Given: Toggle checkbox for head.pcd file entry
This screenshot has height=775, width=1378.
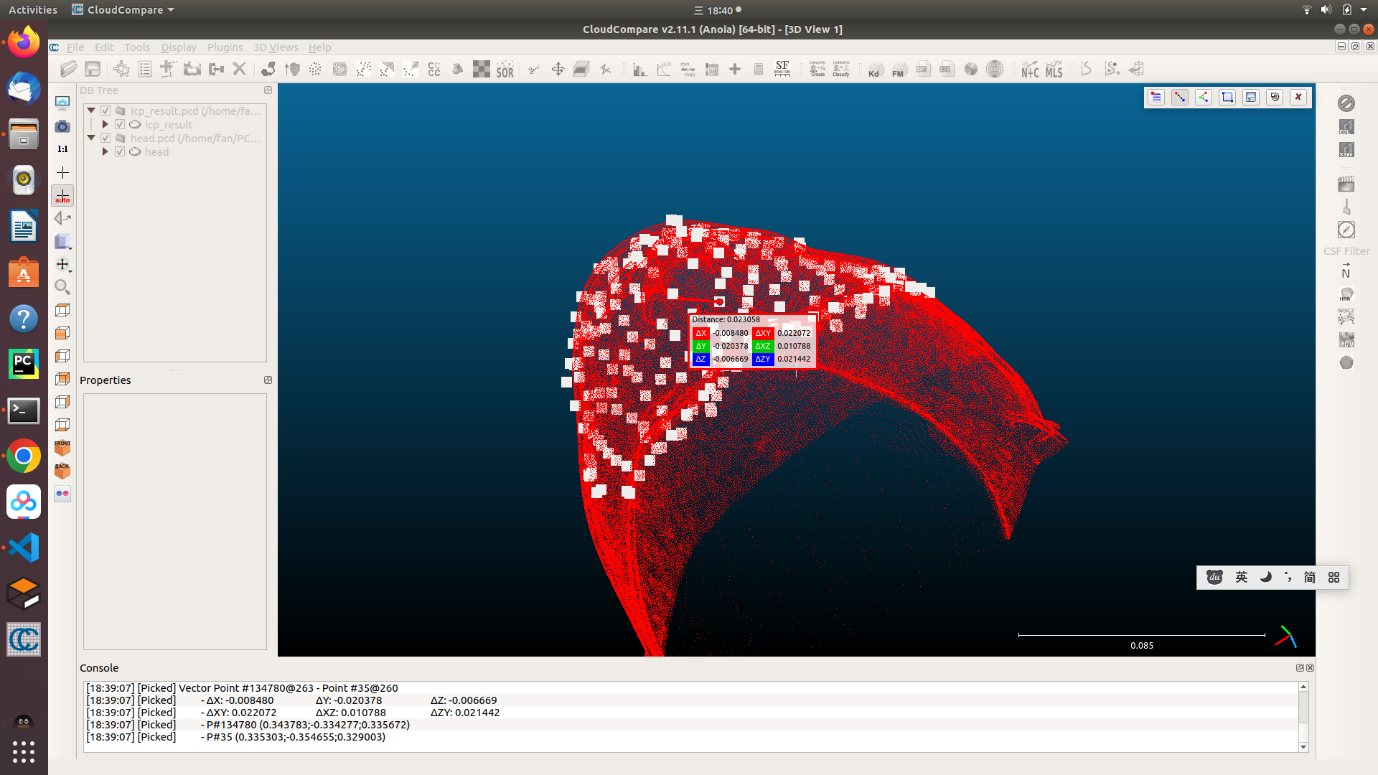Looking at the screenshot, I should [106, 138].
